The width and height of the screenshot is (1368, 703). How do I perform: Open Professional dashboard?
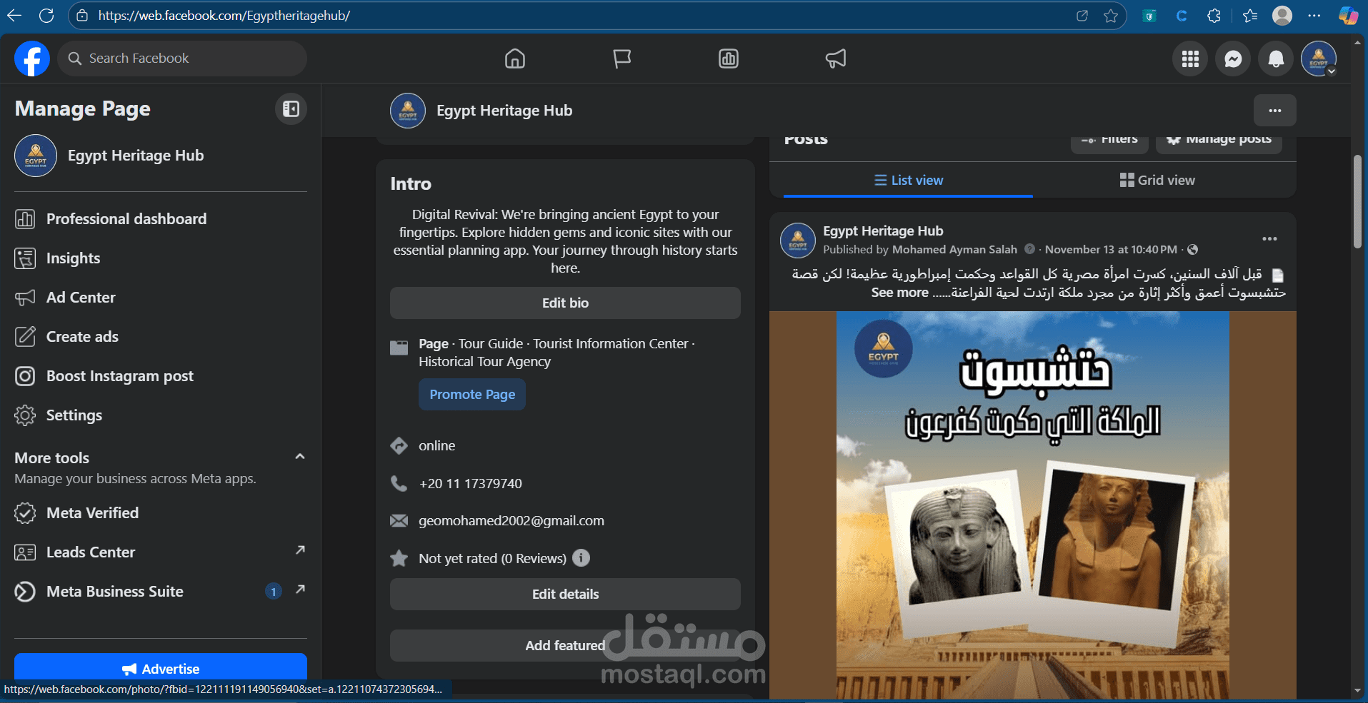tap(161, 219)
